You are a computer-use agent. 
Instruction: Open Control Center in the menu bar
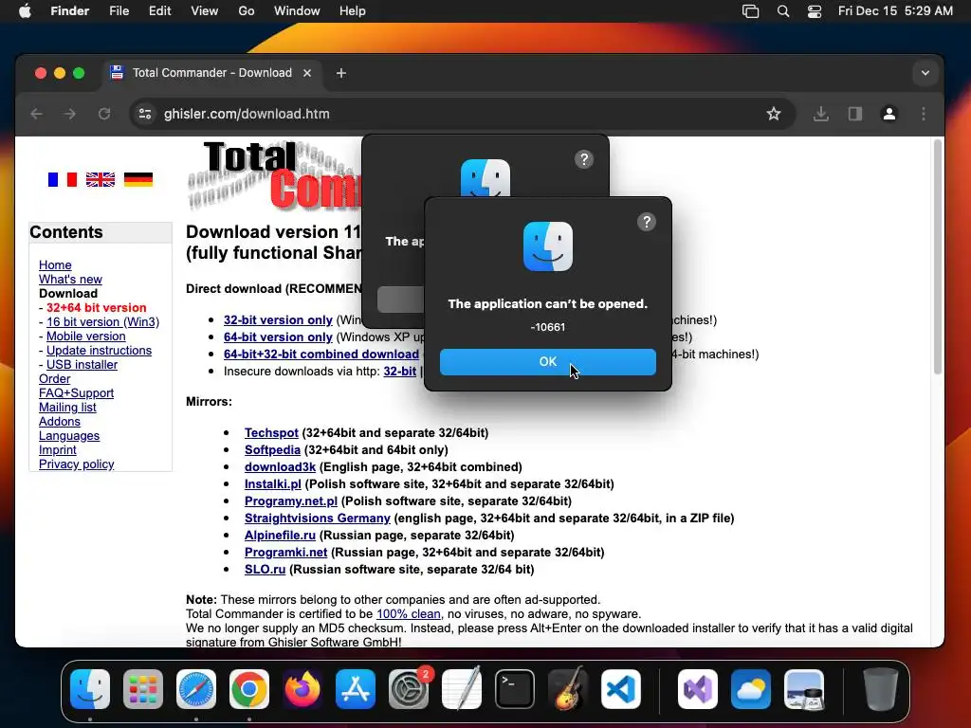pos(815,11)
